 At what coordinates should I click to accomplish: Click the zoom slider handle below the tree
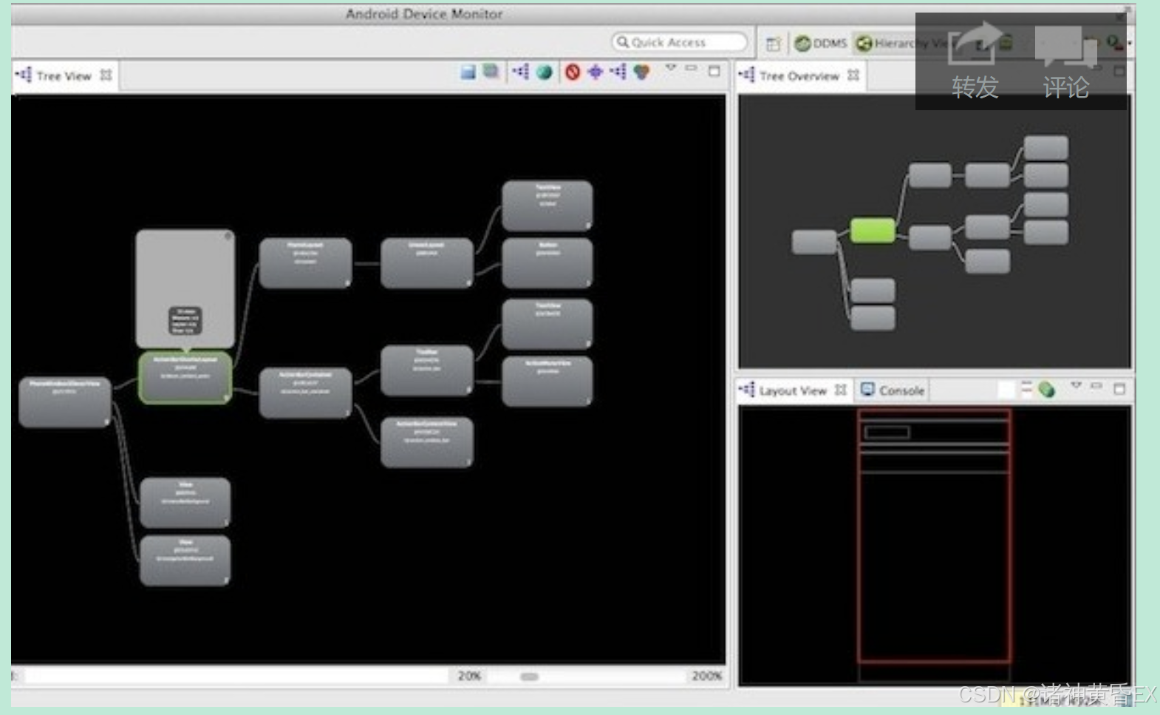coord(530,677)
